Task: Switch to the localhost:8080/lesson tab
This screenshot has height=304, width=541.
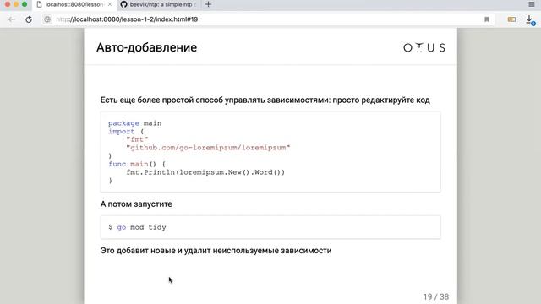Action: point(74,4)
